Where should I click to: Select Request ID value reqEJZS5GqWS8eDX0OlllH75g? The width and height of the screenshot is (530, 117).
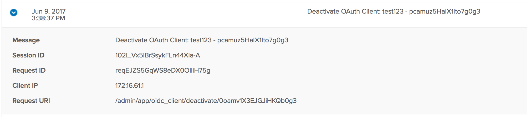pos(163,71)
